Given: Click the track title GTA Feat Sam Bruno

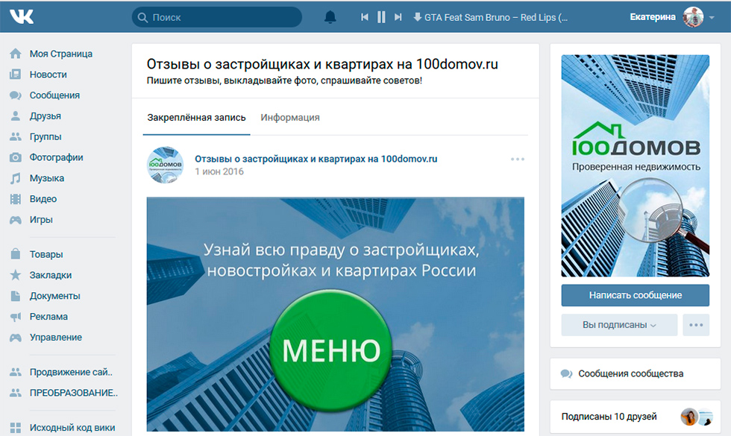Looking at the screenshot, I should [x=496, y=18].
